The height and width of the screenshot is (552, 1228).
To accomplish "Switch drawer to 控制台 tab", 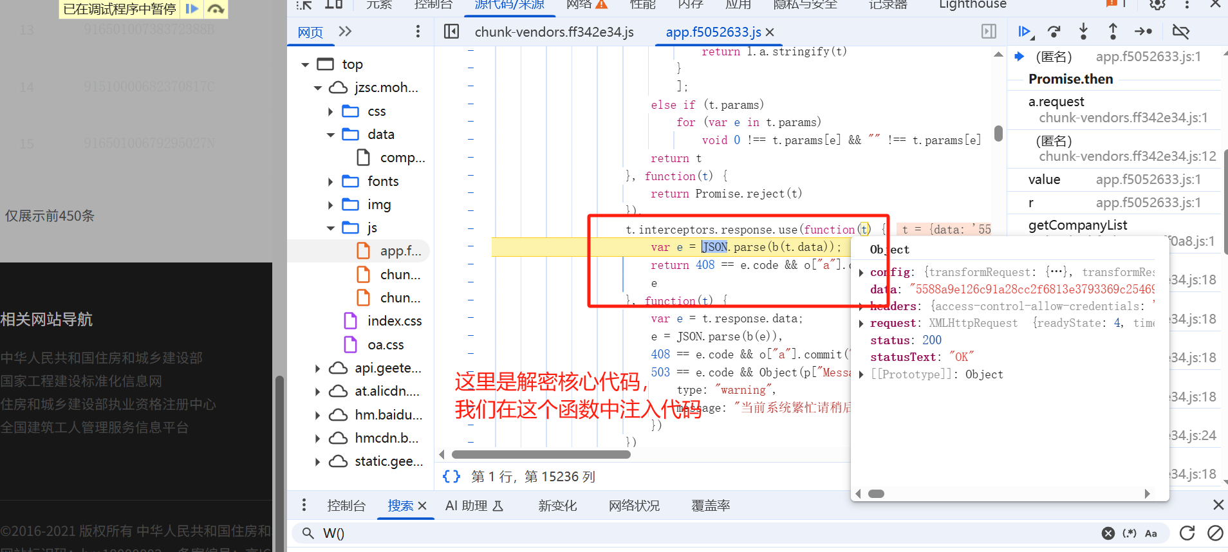I will click(346, 506).
